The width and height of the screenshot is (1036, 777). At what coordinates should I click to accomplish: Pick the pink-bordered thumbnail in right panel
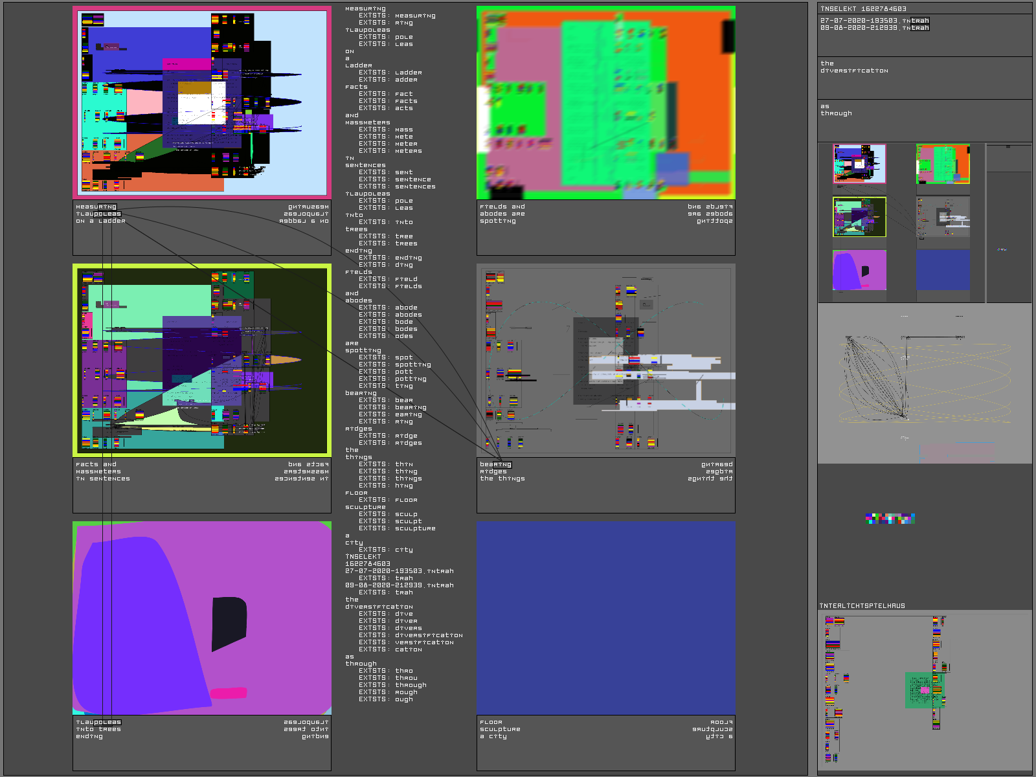click(859, 164)
